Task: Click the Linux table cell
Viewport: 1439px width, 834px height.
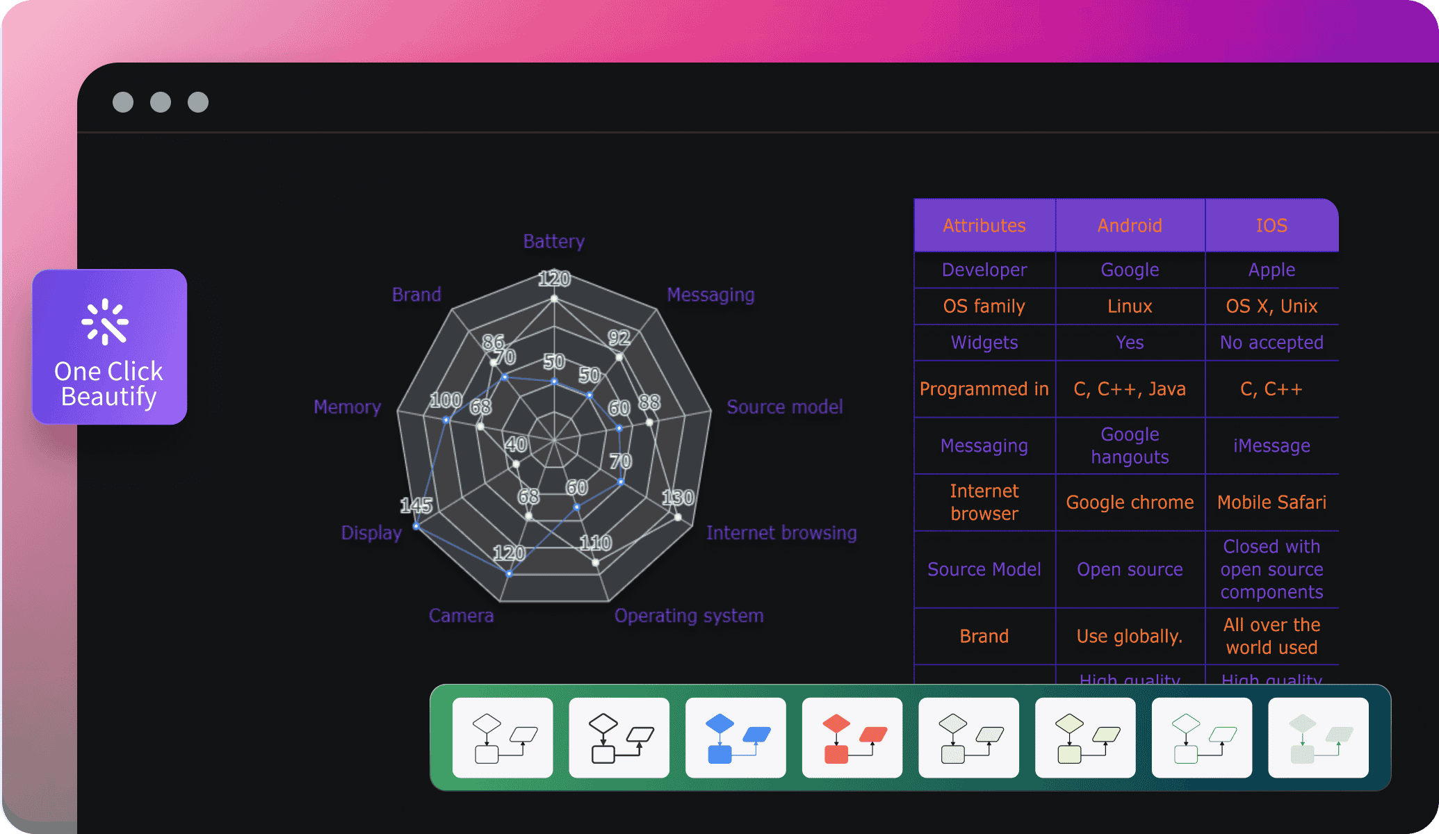Action: coord(1130,306)
